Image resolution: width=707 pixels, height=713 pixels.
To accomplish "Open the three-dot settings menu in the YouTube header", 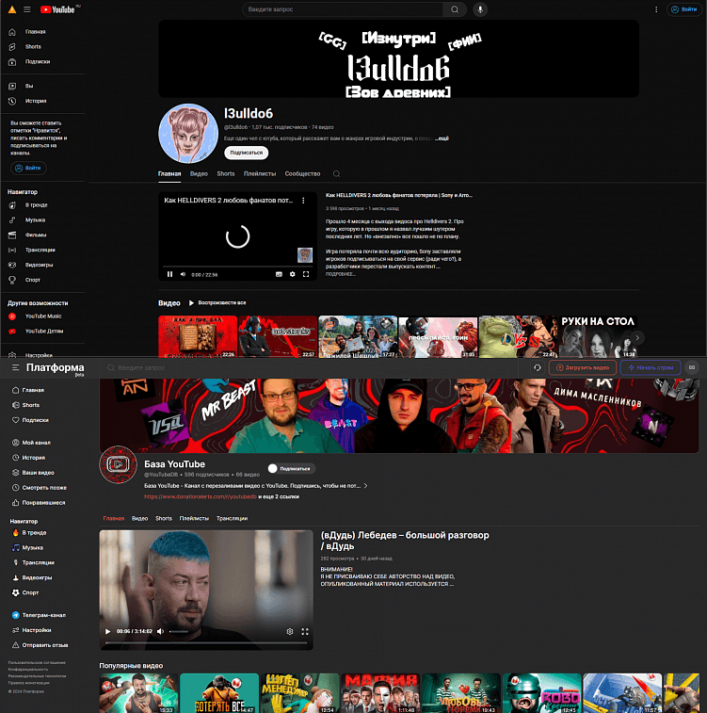I will 656,9.
